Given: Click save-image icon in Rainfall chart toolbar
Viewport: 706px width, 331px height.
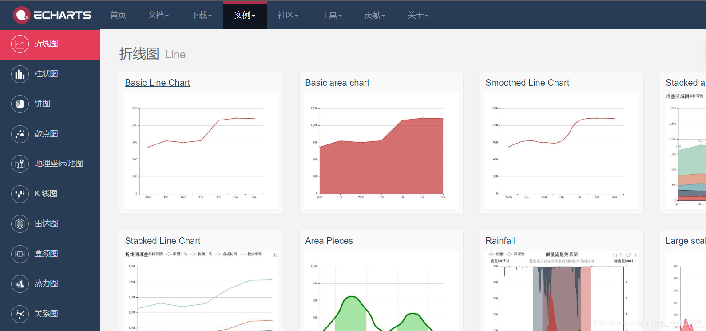Looking at the screenshot, I should (x=635, y=255).
